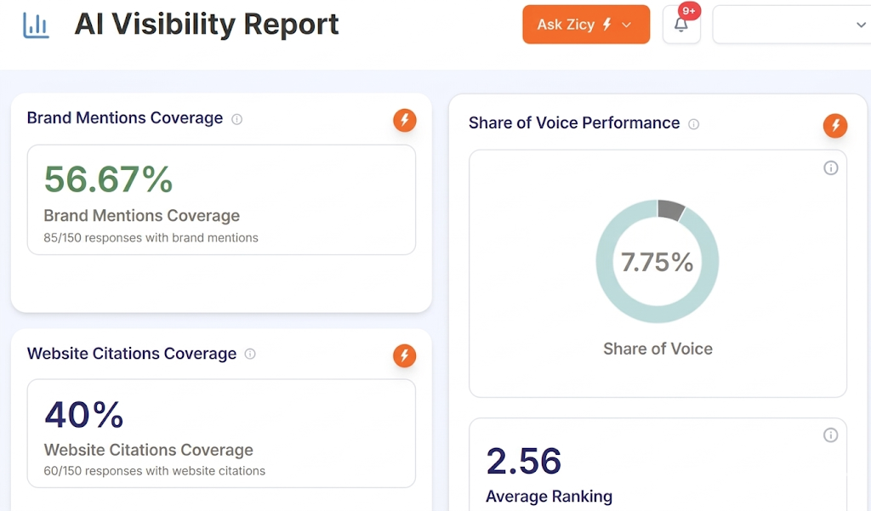Click the 9+ notification badge
Screen dimensions: 871x511
click(689, 11)
